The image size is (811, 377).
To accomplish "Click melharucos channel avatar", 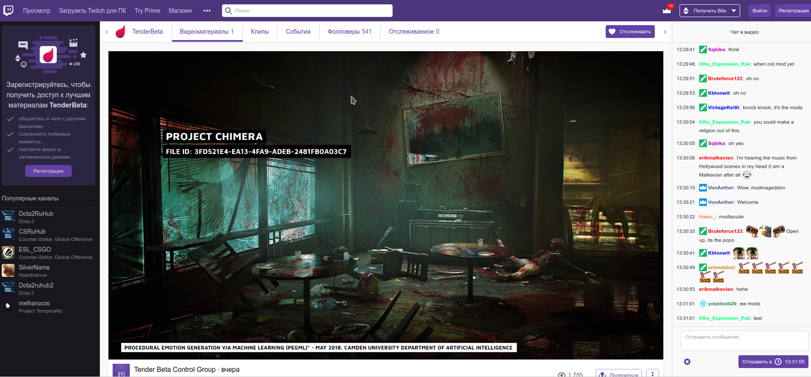I will pyautogui.click(x=8, y=306).
